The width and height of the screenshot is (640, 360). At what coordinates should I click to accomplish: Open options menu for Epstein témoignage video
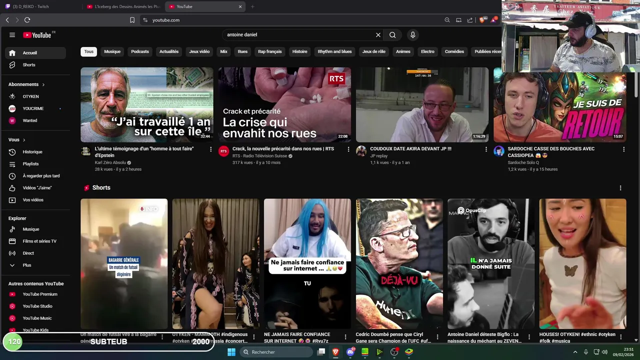pyautogui.click(x=210, y=149)
